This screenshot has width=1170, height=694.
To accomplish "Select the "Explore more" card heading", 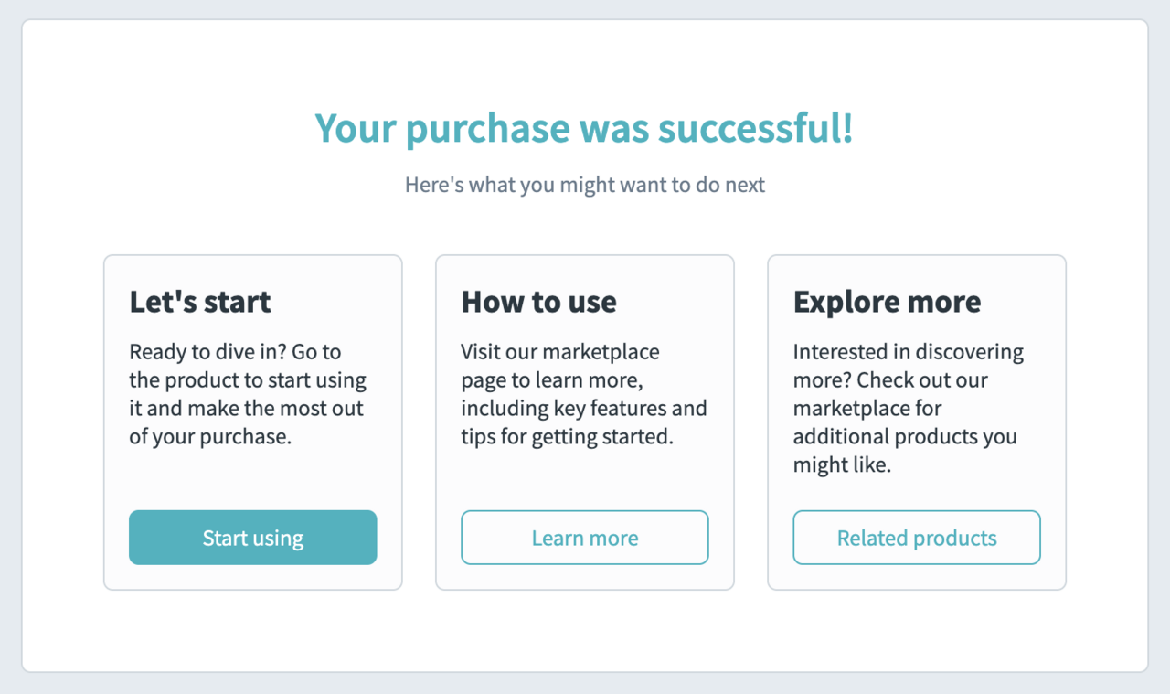I will [x=887, y=302].
